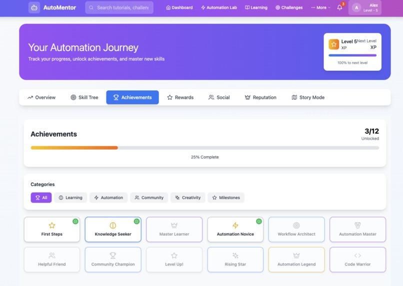Image resolution: width=403 pixels, height=286 pixels.
Task: Click the Helpful Friend people icon
Action: point(52,256)
